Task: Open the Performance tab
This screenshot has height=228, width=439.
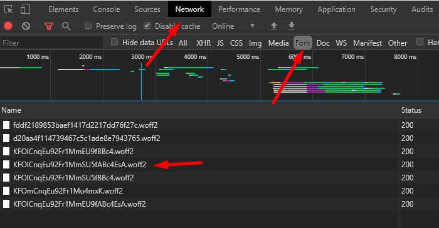Action: [x=240, y=9]
